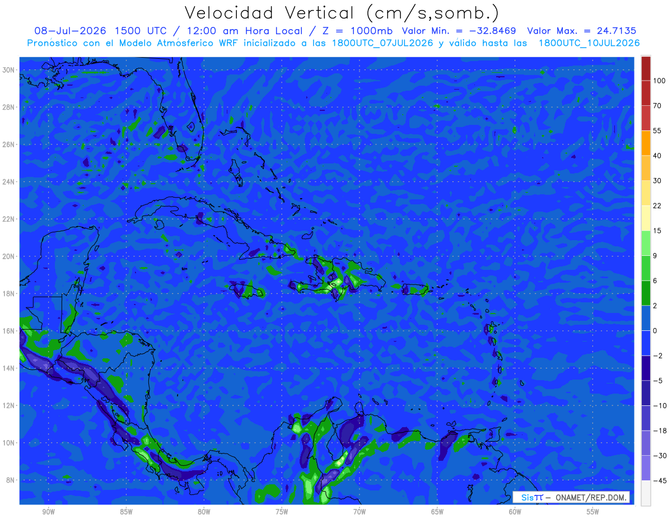672x519 pixels.
Task: Click the "85W" longitude label
Action: [126, 512]
